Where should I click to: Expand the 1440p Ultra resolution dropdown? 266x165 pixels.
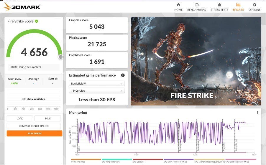pos(97,91)
